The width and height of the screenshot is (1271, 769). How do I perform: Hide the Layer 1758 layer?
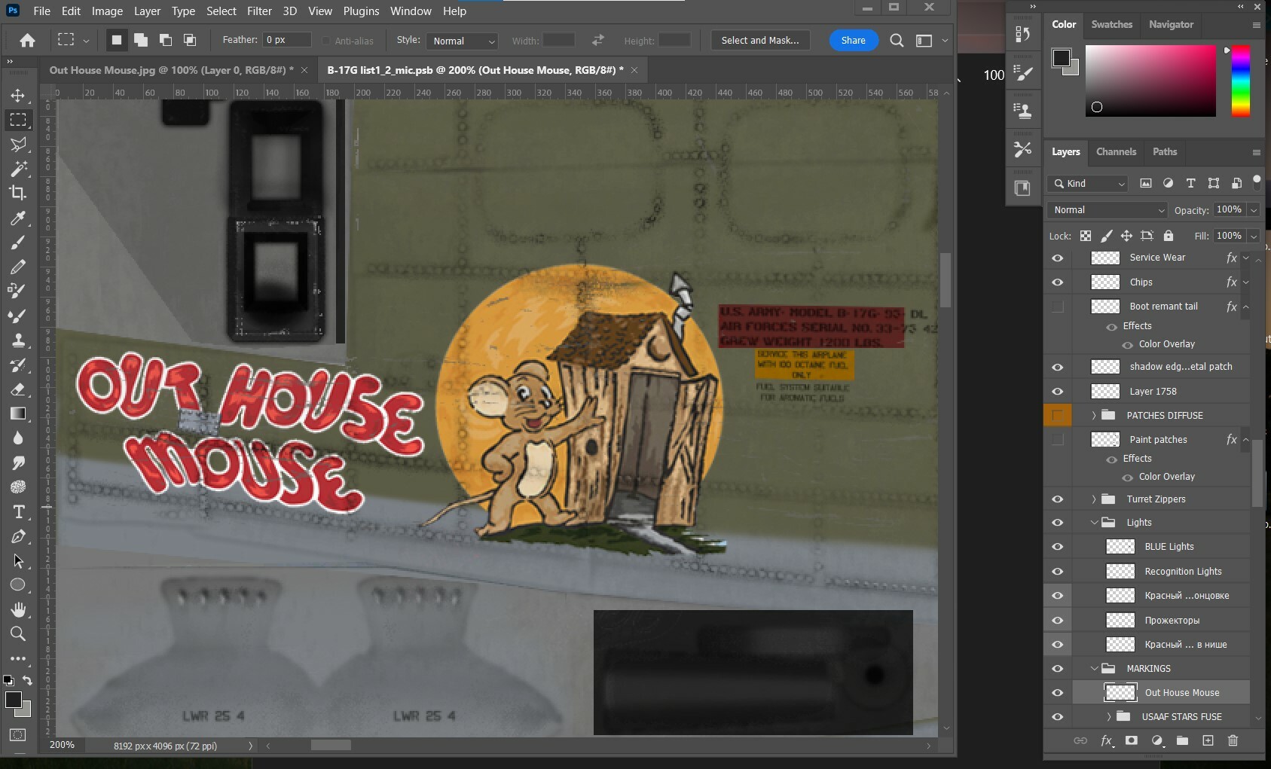coord(1058,392)
